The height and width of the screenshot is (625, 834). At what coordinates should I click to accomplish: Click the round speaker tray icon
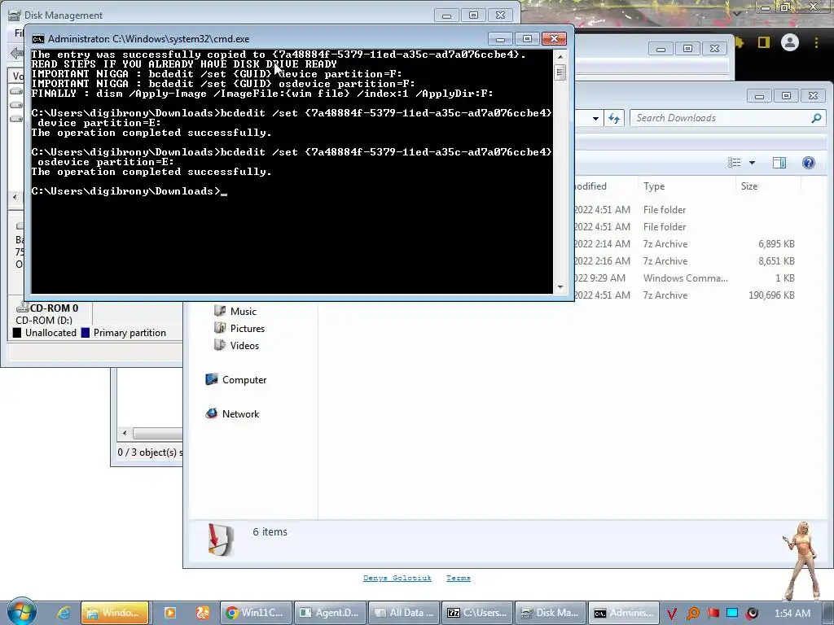(752, 614)
